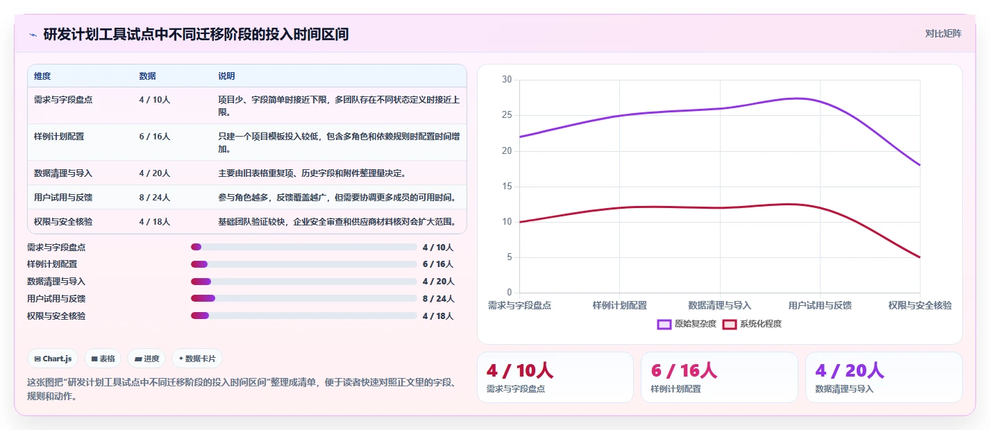
Task: Click the description starting 基础团队验证较快
Action: click(x=339, y=221)
